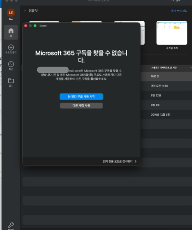Select the row dated 8월 8일

tap(166, 105)
